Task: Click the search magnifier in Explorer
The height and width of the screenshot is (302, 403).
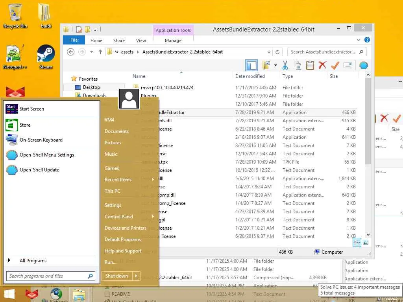Action: [361, 52]
